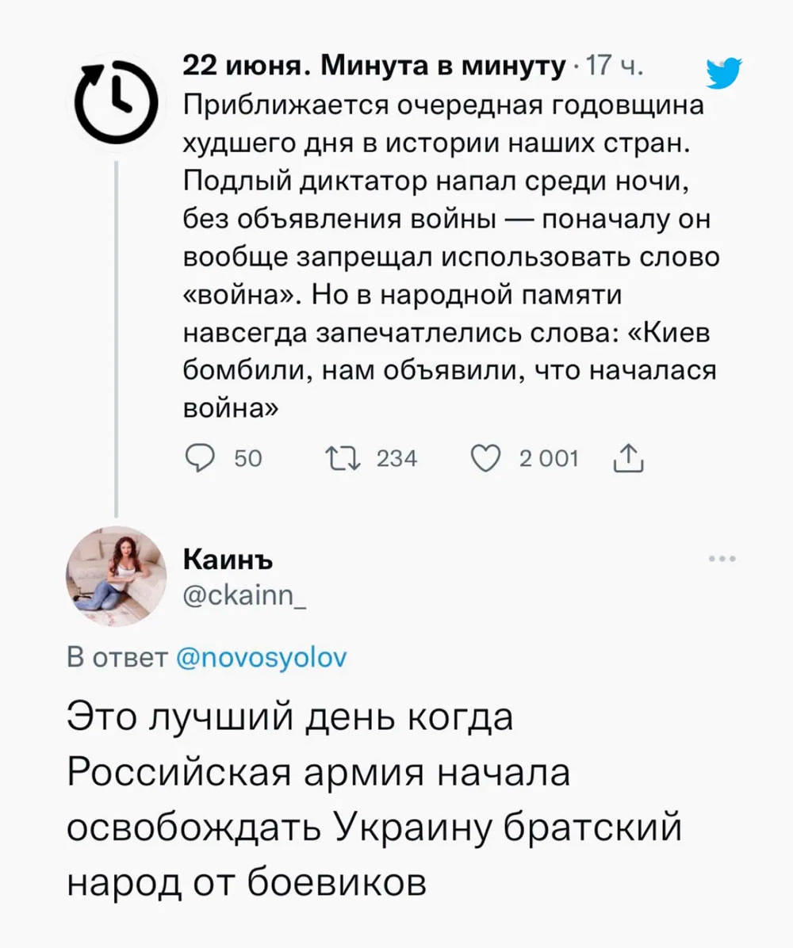Open the three-dots more options menu
The width and height of the screenshot is (793, 948).
click(723, 559)
